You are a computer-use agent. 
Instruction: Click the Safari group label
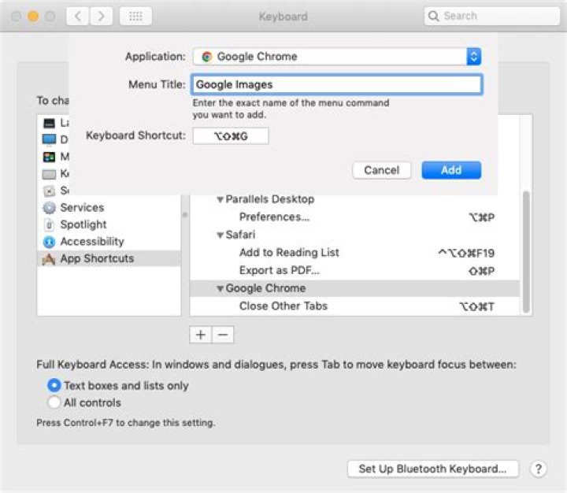tap(240, 235)
